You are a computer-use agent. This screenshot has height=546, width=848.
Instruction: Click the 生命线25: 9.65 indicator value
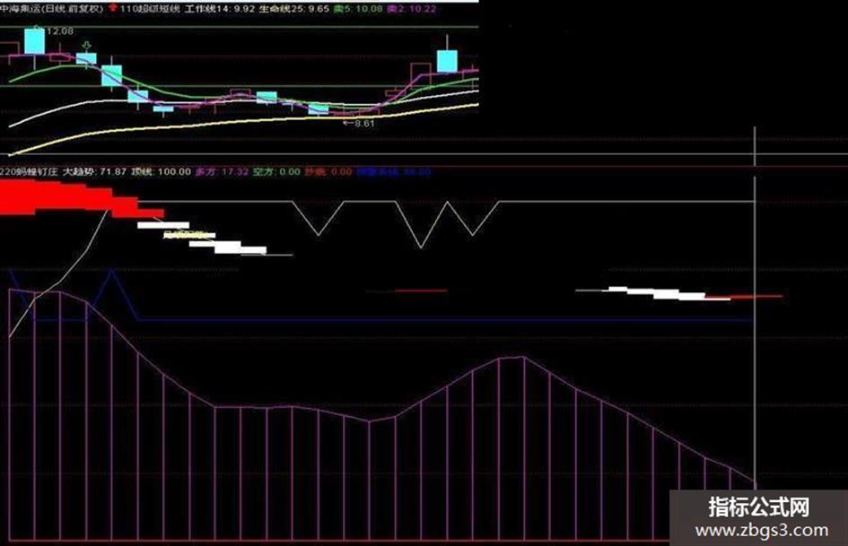(x=293, y=9)
